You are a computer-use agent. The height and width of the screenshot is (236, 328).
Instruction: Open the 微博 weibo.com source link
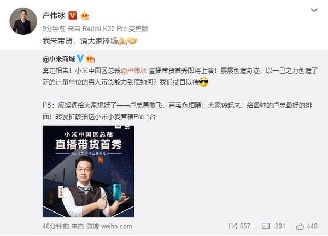pos(109,226)
